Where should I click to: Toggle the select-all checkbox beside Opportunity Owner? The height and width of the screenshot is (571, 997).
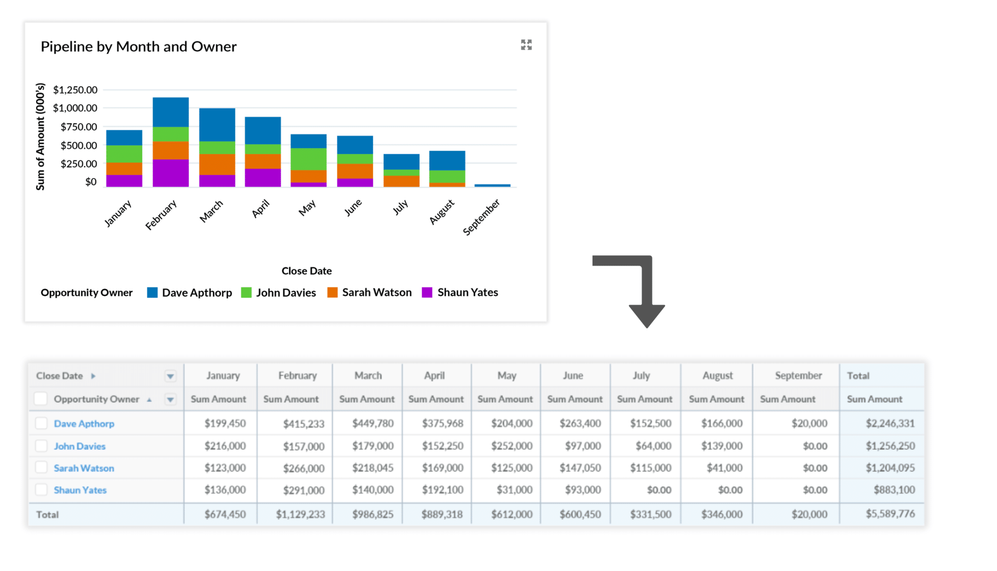[41, 399]
